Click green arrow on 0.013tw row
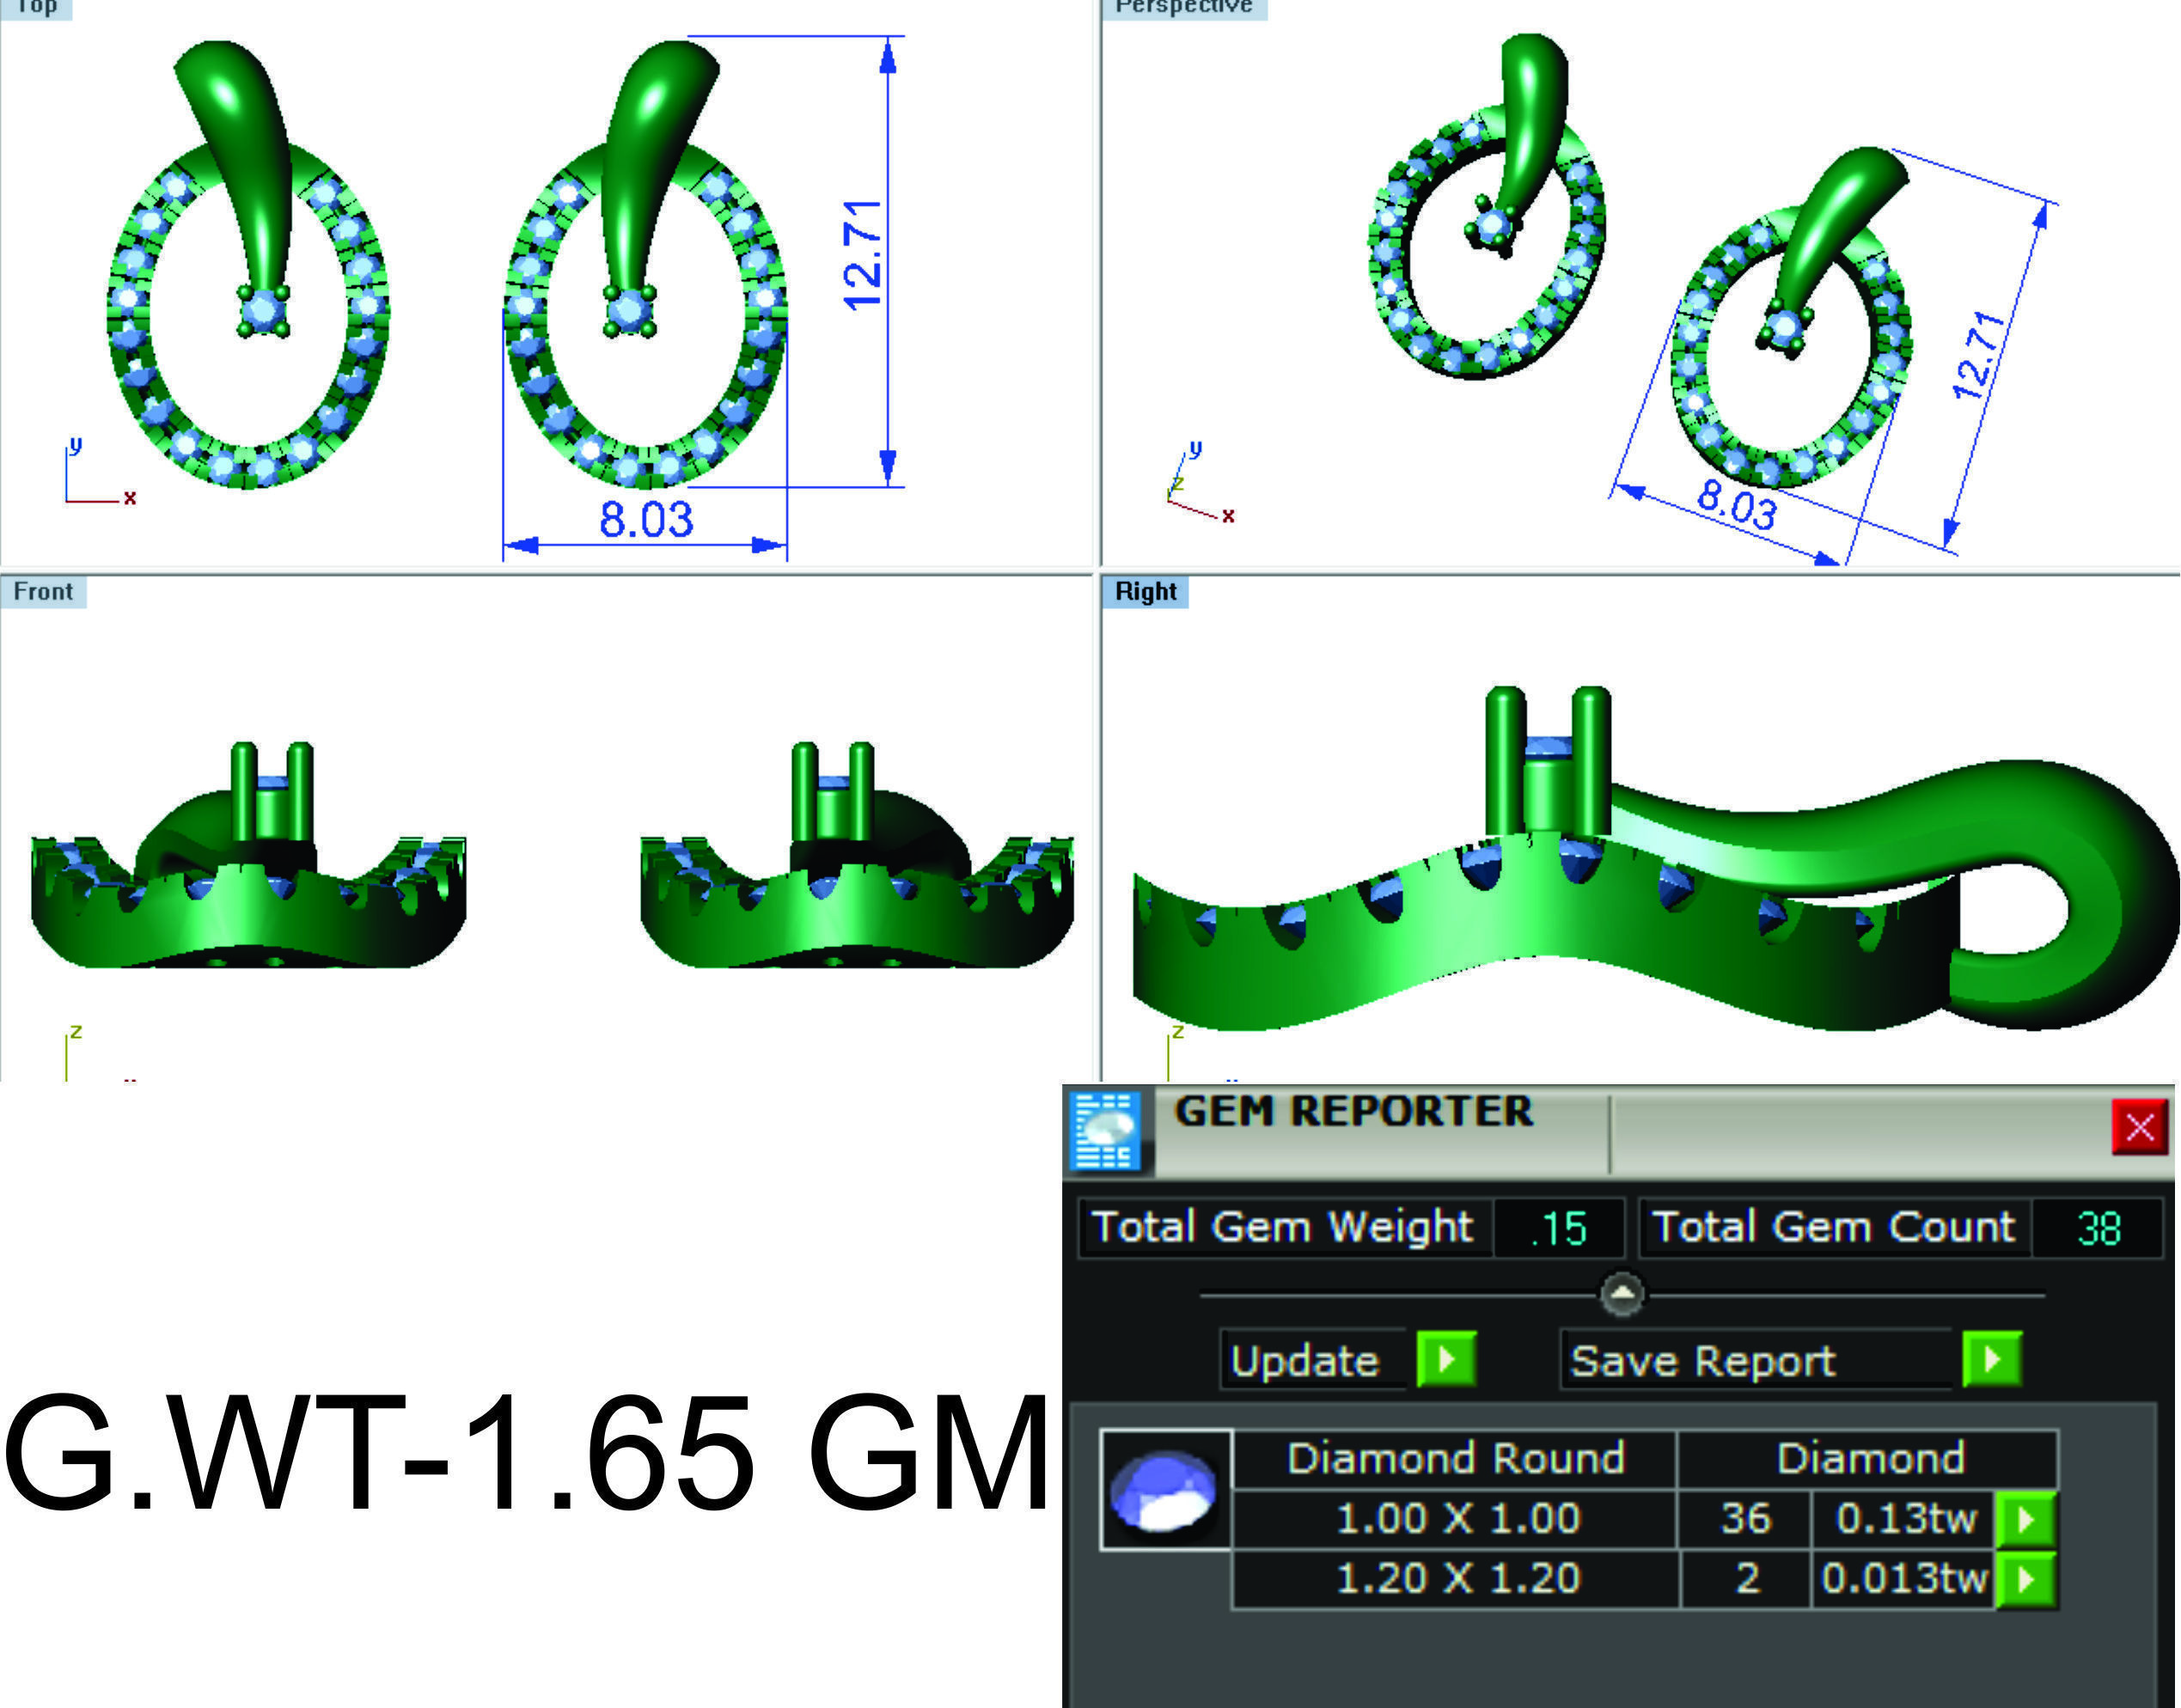Viewport: 2181px width, 1708px height. tap(2025, 1579)
